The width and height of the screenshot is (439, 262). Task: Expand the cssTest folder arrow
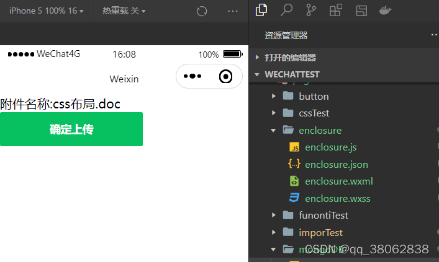[274, 113]
